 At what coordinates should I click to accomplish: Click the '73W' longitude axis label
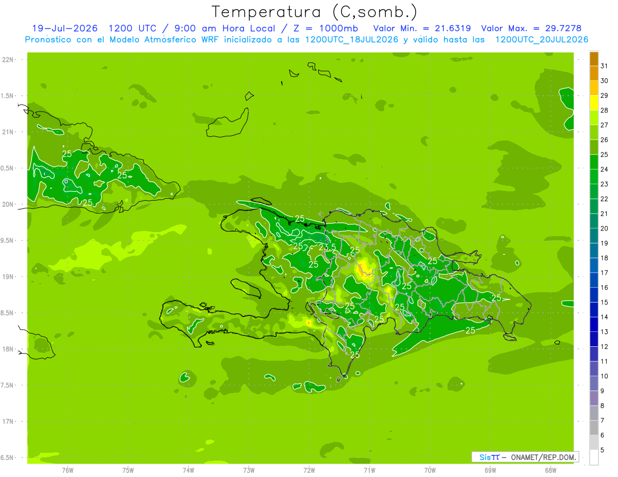click(249, 470)
